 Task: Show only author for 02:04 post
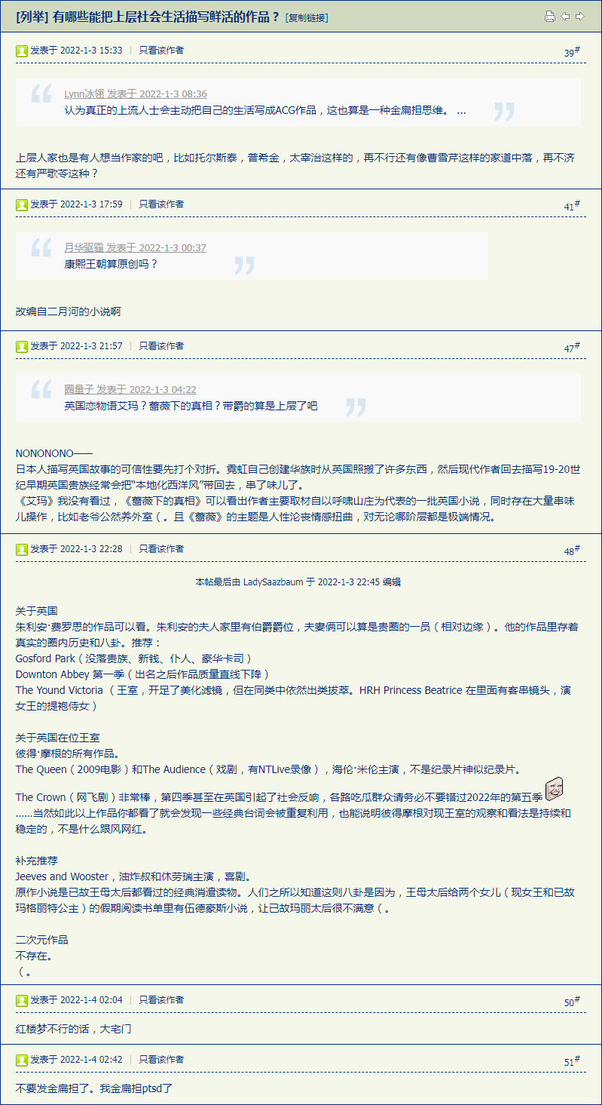(161, 1000)
